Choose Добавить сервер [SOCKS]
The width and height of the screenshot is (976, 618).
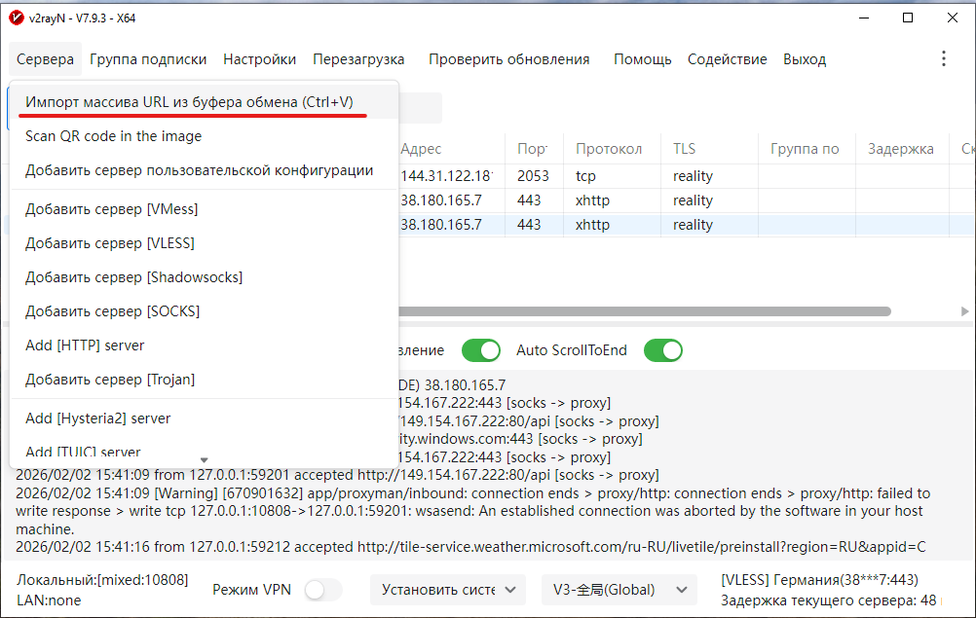tap(205, 311)
